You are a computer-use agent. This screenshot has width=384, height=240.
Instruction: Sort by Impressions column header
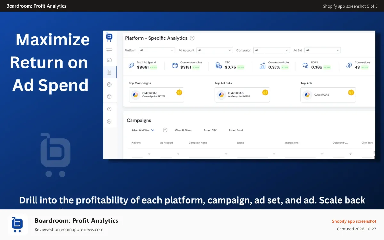pos(292,143)
